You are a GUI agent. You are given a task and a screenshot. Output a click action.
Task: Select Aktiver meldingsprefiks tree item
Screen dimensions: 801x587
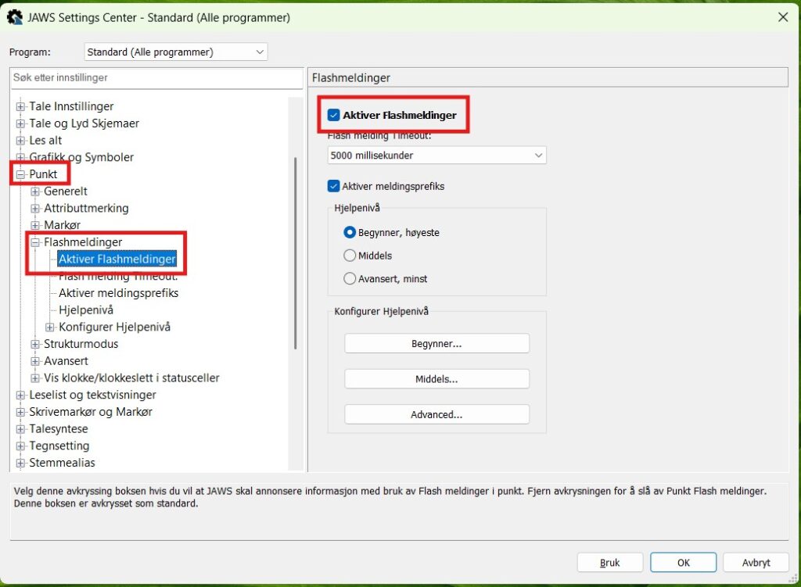coord(119,293)
